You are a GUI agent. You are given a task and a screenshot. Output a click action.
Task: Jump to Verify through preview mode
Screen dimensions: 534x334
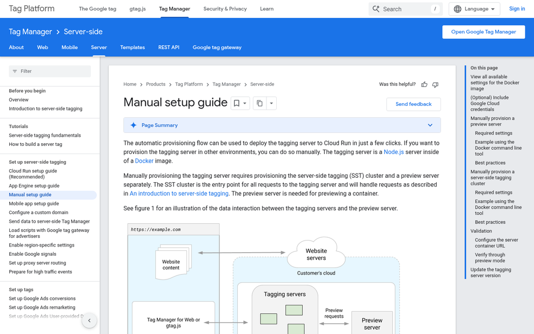pos(490,258)
